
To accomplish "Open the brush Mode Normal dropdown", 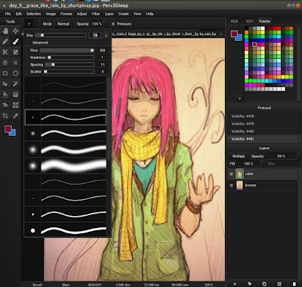I will 63,24.
